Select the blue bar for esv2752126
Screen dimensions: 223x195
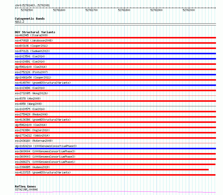(x=115, y=75)
